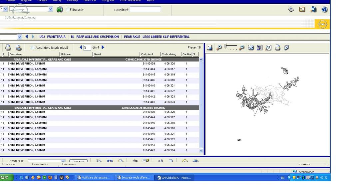341x192 pixels.
Task: Switch to Notificare de raspuns taskbar window
Action: [94, 178]
